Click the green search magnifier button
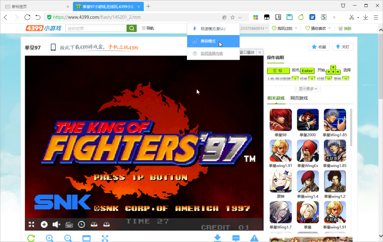Image resolution: width=383 pixels, height=242 pixels. (132, 28)
